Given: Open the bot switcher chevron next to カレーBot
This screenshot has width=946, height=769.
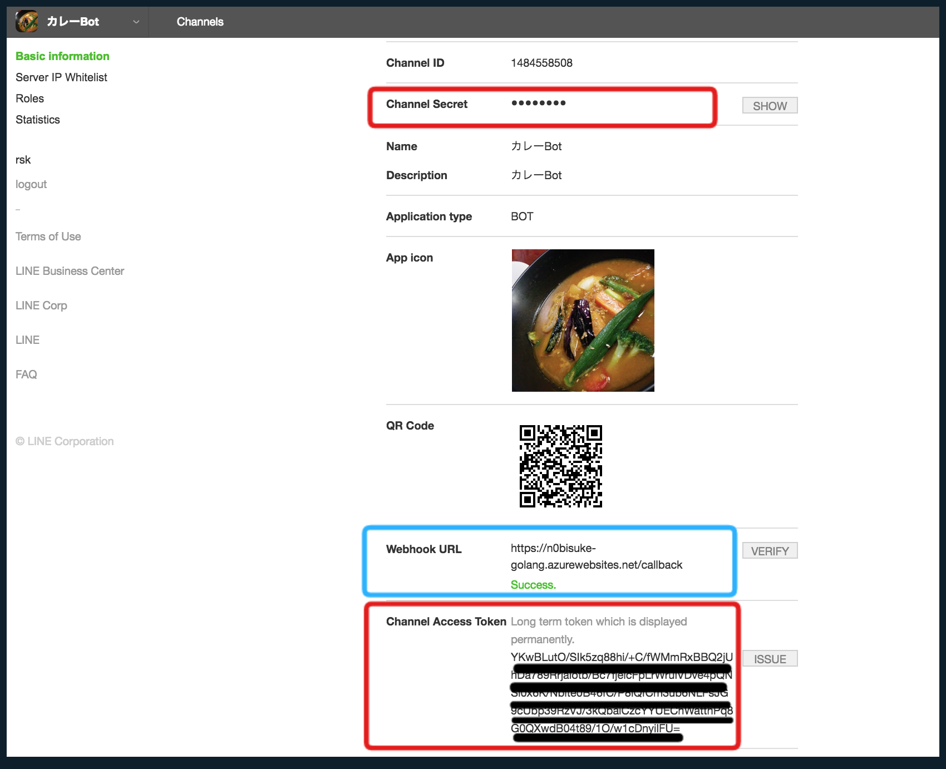Looking at the screenshot, I should [135, 22].
